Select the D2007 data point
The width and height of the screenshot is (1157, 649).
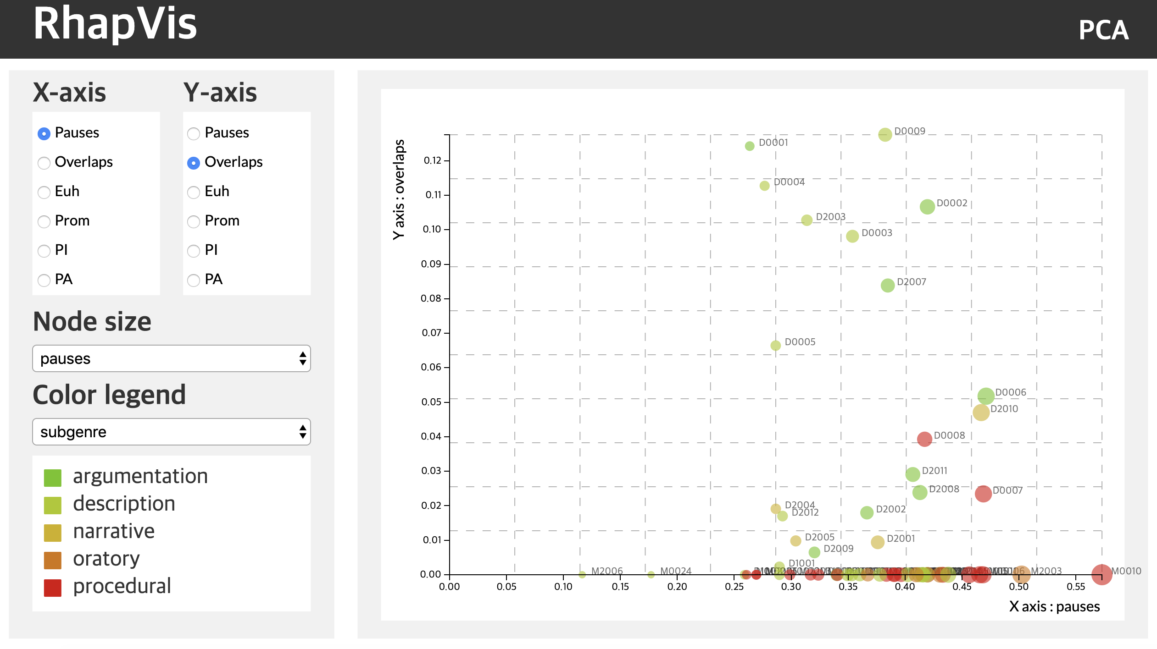pos(887,286)
